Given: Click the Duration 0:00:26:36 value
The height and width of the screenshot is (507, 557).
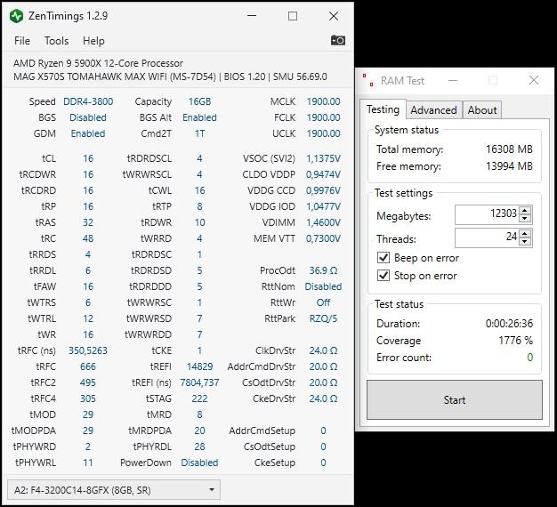Looking at the screenshot, I should point(510,324).
